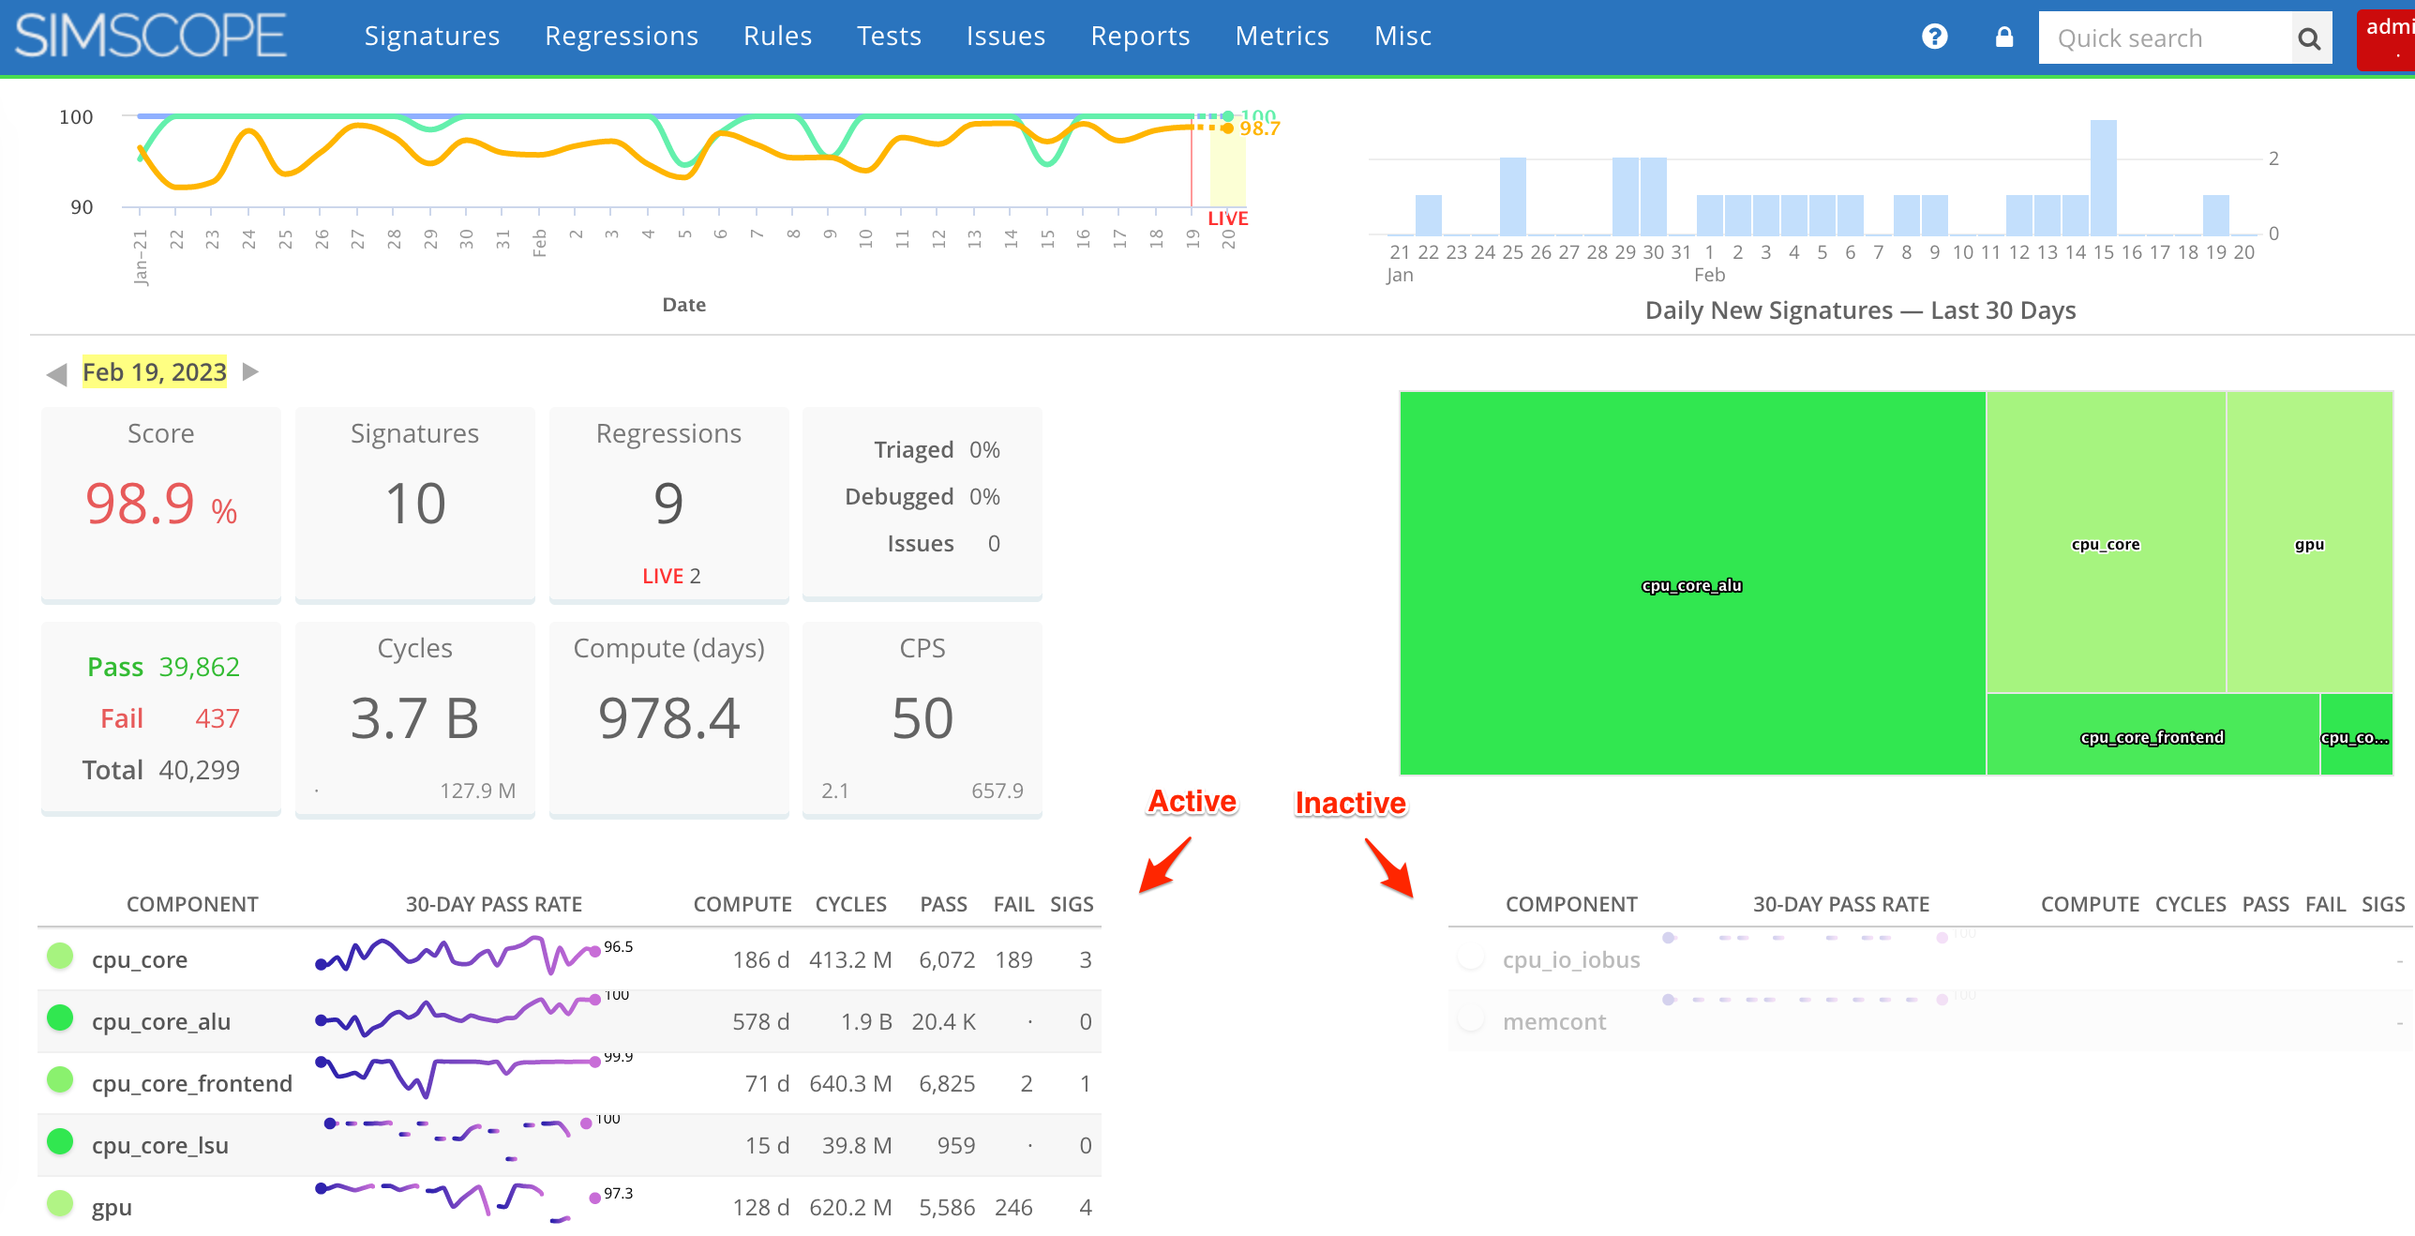Click Total 40,299 value
Image resolution: width=2415 pixels, height=1236 pixels.
pyautogui.click(x=199, y=770)
